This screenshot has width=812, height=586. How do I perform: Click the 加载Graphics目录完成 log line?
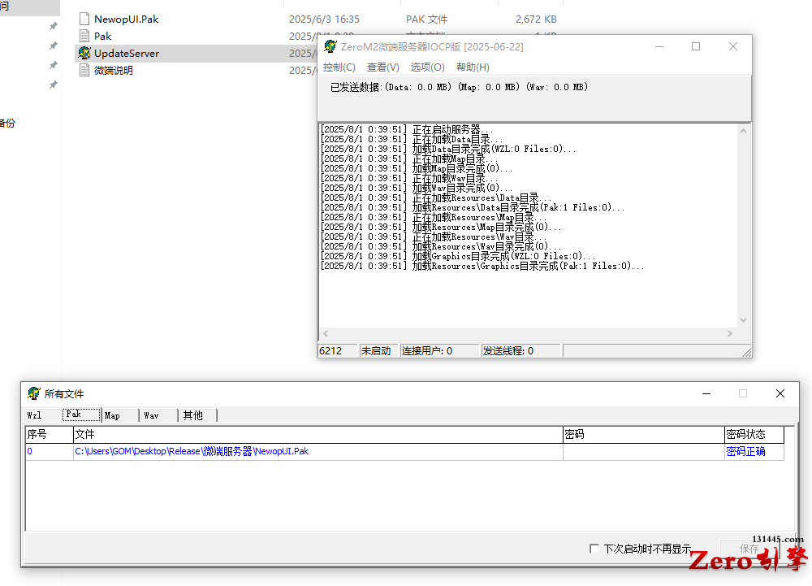pyautogui.click(x=458, y=257)
